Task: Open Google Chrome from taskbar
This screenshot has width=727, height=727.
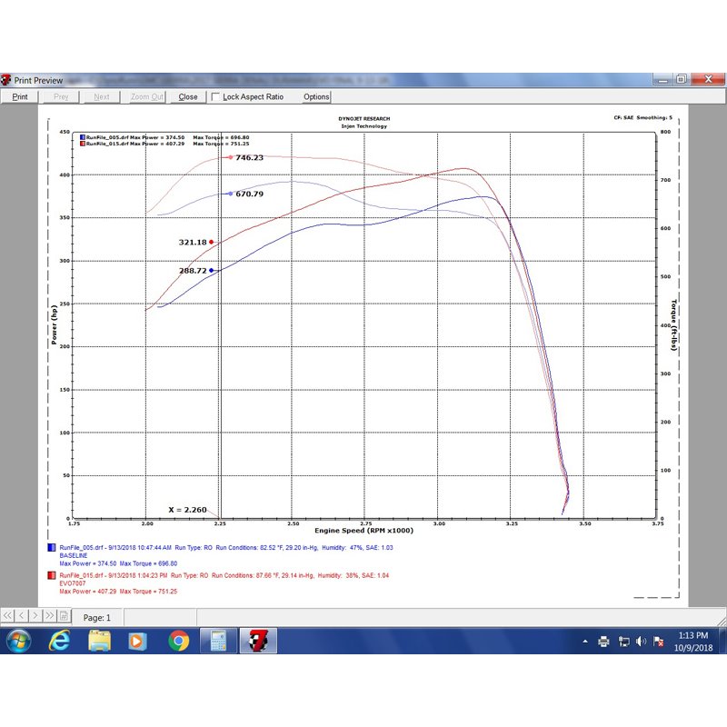Action: [178, 642]
